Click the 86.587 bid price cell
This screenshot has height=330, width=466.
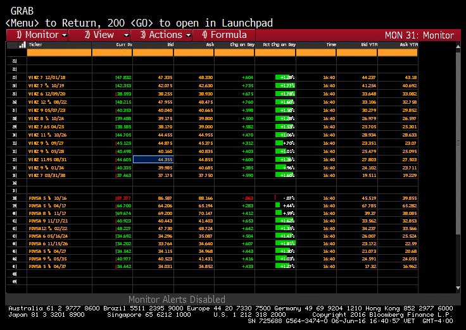click(x=165, y=199)
